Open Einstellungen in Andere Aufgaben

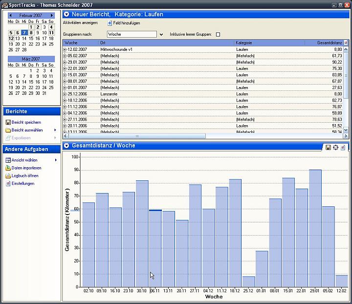[23, 183]
